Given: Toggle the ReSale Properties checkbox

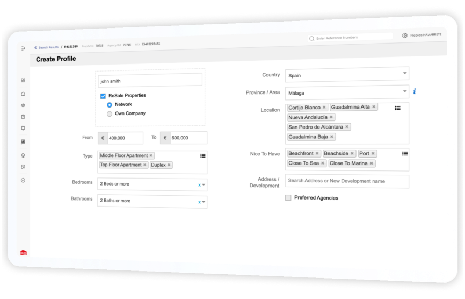Looking at the screenshot, I should (x=103, y=96).
